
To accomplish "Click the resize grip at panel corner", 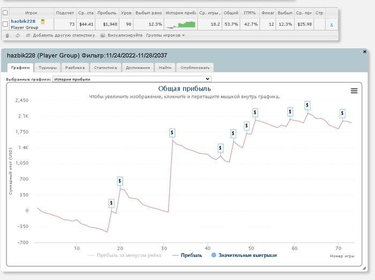I will coord(364,268).
